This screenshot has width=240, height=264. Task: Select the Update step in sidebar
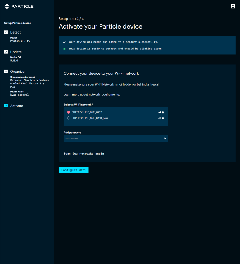tap(16, 52)
